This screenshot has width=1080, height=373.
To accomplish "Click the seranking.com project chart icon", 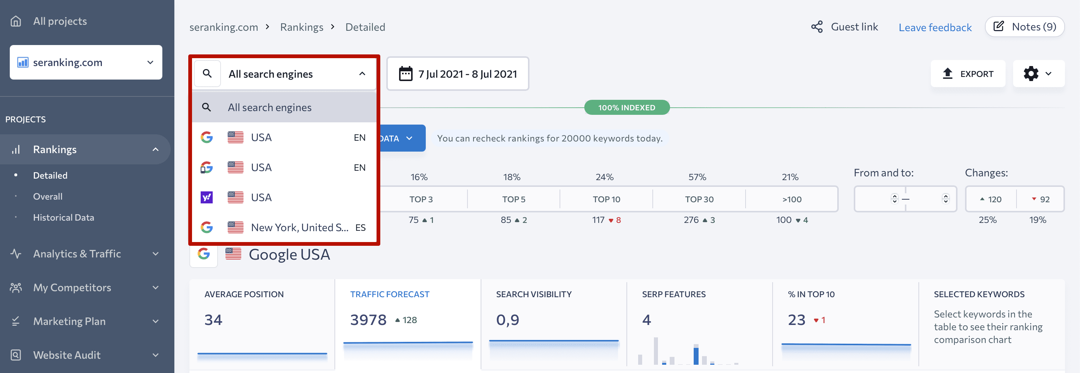I will (x=23, y=62).
